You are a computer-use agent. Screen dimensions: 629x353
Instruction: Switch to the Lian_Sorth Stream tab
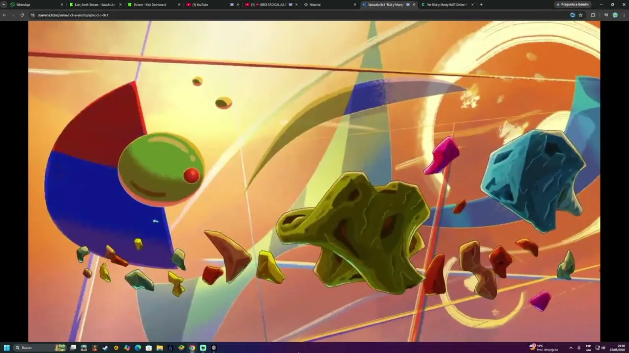(95, 4)
